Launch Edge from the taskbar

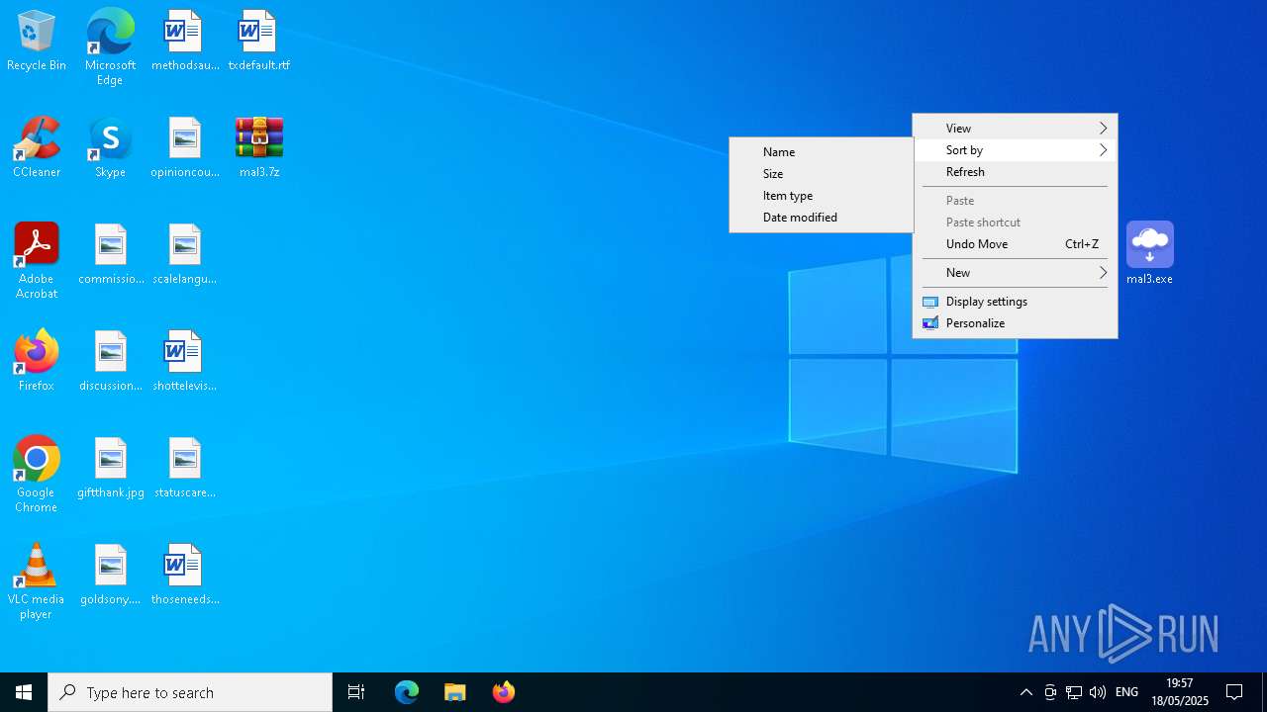(x=407, y=692)
